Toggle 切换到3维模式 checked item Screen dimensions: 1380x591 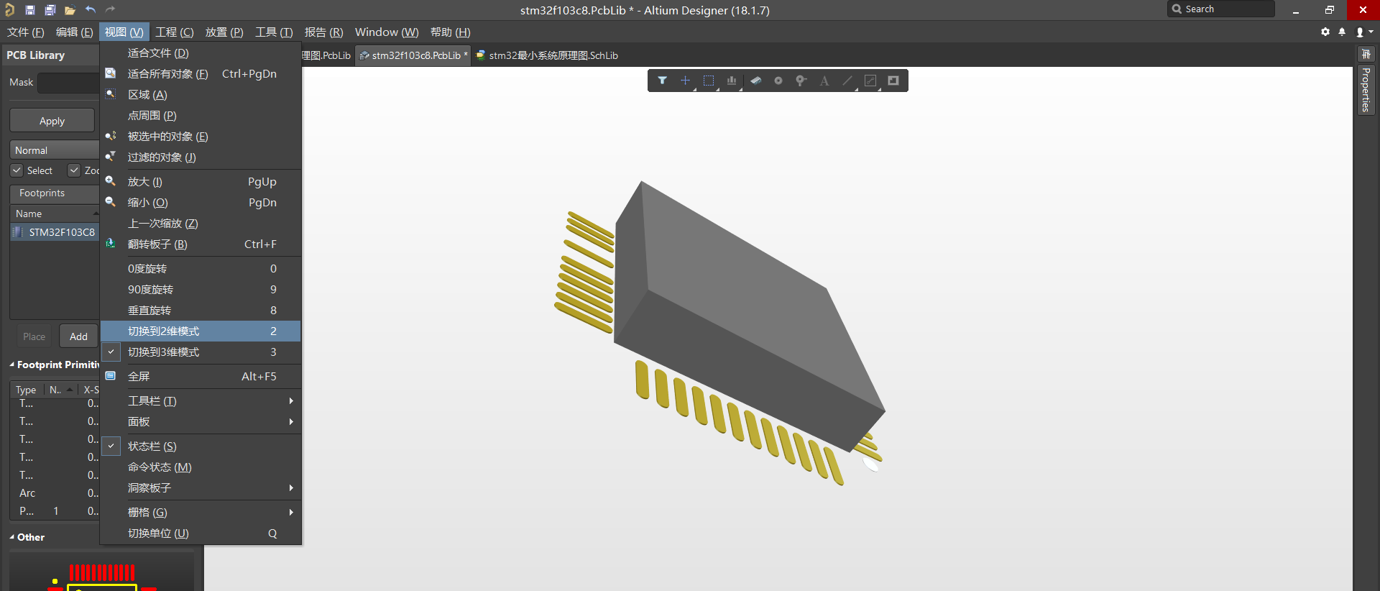coord(201,352)
